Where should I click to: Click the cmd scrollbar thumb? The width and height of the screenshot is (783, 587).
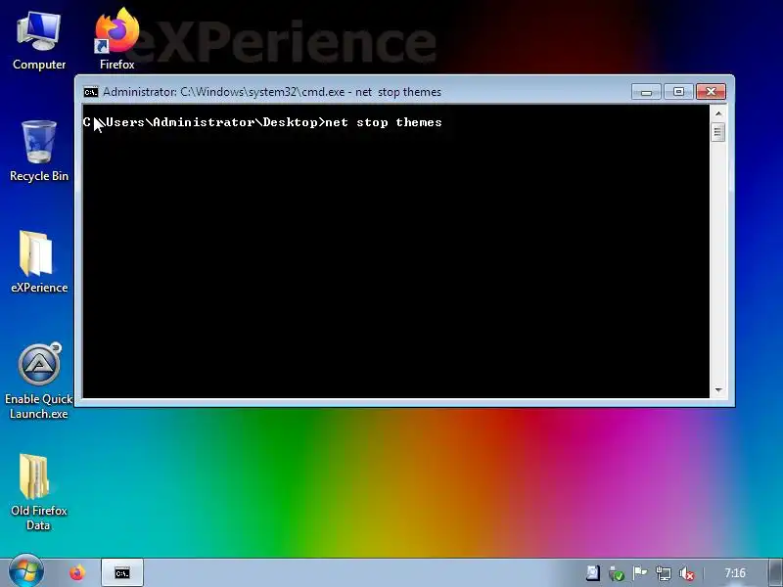[x=718, y=132]
